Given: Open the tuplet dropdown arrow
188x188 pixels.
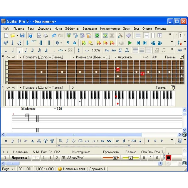Looking at the screenshot, I should (x=65, y=50).
